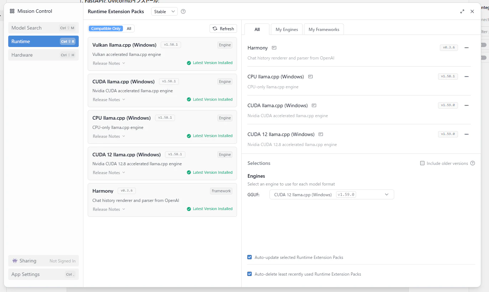Select the Compatible Only filter
The image size is (489, 292).
pyautogui.click(x=106, y=28)
